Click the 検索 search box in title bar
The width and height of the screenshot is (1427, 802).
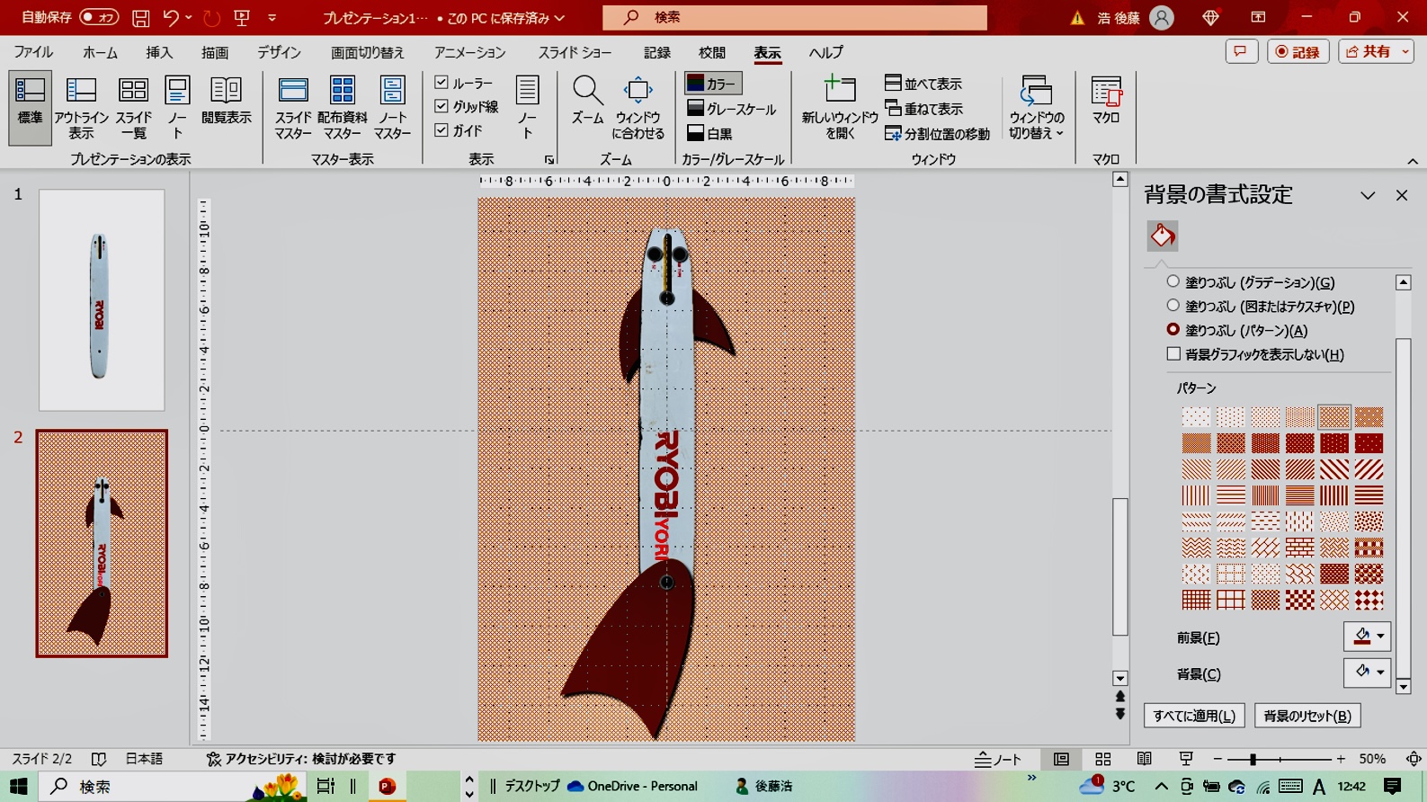(x=795, y=17)
